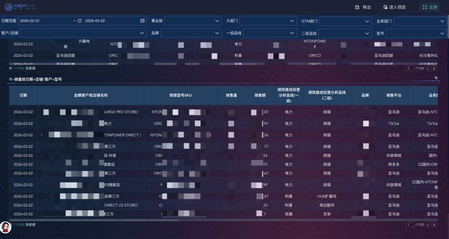The height and width of the screenshot is (239, 449).
Task: Click the 导出 export icon button
Action: (363, 7)
